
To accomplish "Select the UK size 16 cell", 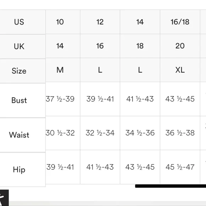I will point(100,46).
